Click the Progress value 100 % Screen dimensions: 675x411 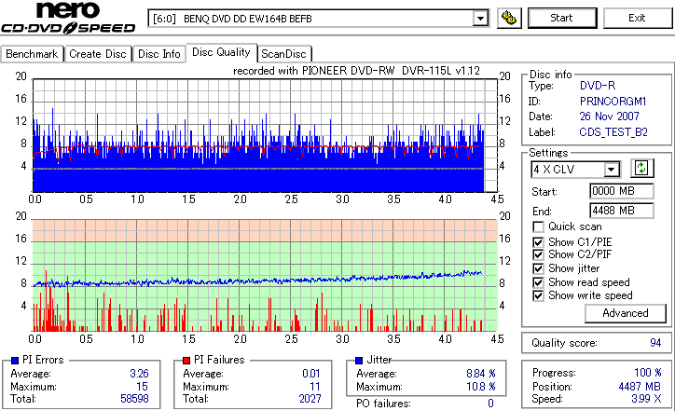pyautogui.click(x=648, y=373)
